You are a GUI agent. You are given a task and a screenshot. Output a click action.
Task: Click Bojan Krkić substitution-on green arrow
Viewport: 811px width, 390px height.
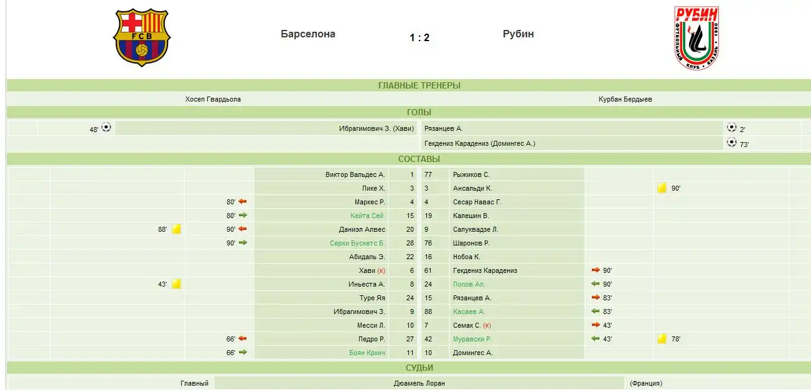(243, 353)
